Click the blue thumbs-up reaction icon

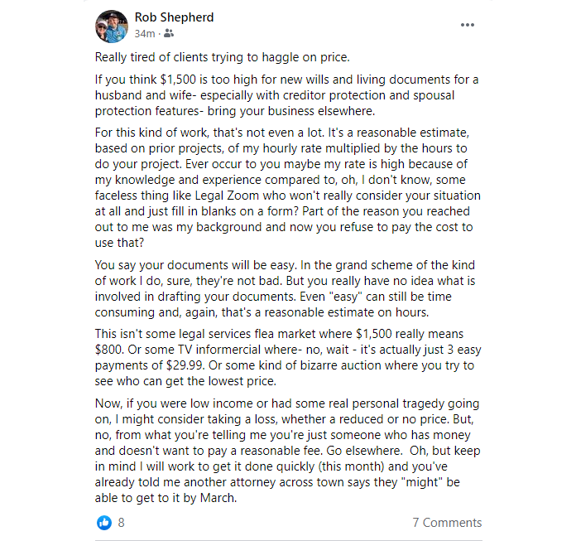[104, 523]
